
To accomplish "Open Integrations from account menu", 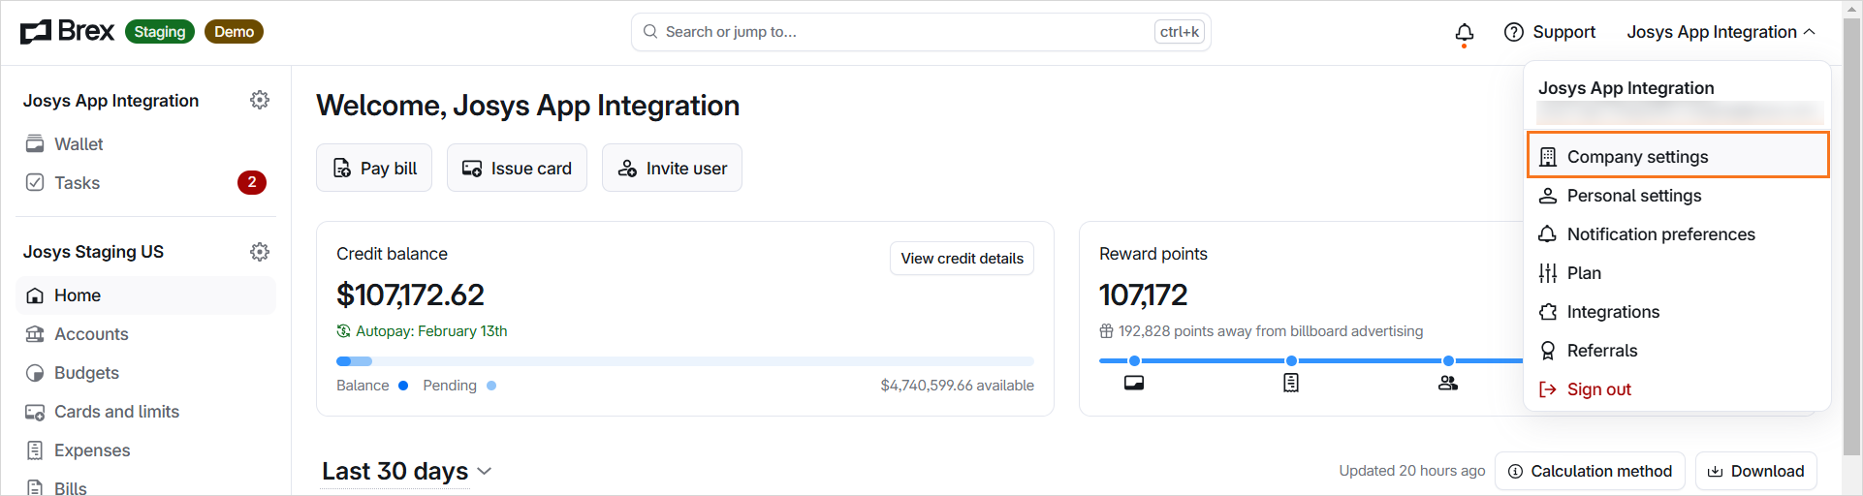I will pyautogui.click(x=1677, y=312).
